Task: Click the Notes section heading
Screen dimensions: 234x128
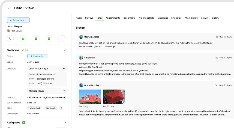Action: 80,28
